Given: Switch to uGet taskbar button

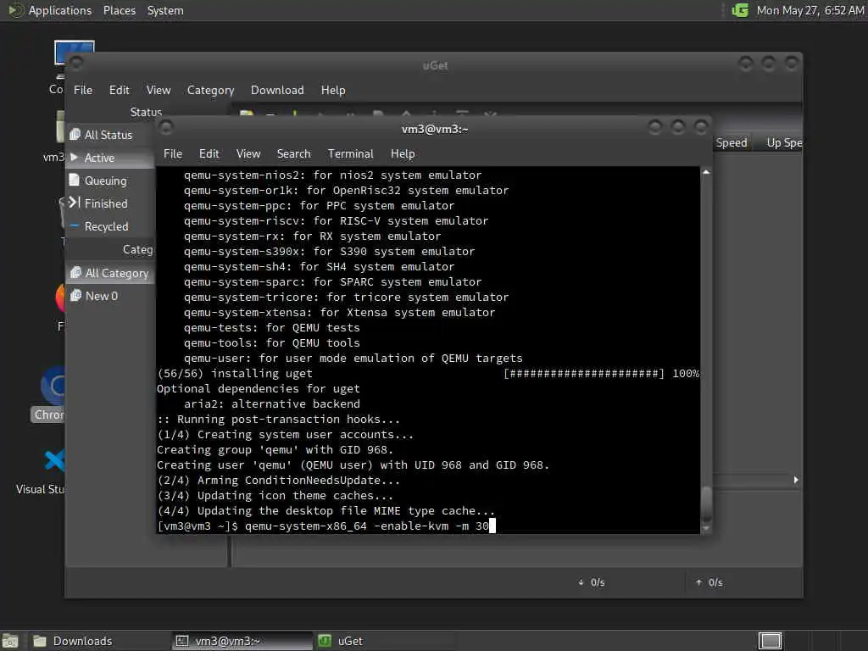Looking at the screenshot, I should click(385, 641).
